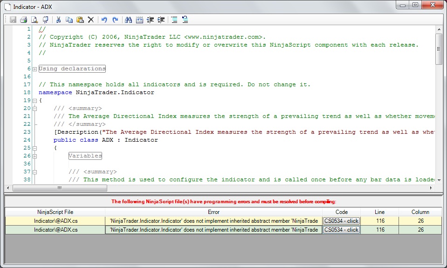447x268 pixels.
Task: Click vertical scrollbar thumb
Action: (x=439, y=49)
